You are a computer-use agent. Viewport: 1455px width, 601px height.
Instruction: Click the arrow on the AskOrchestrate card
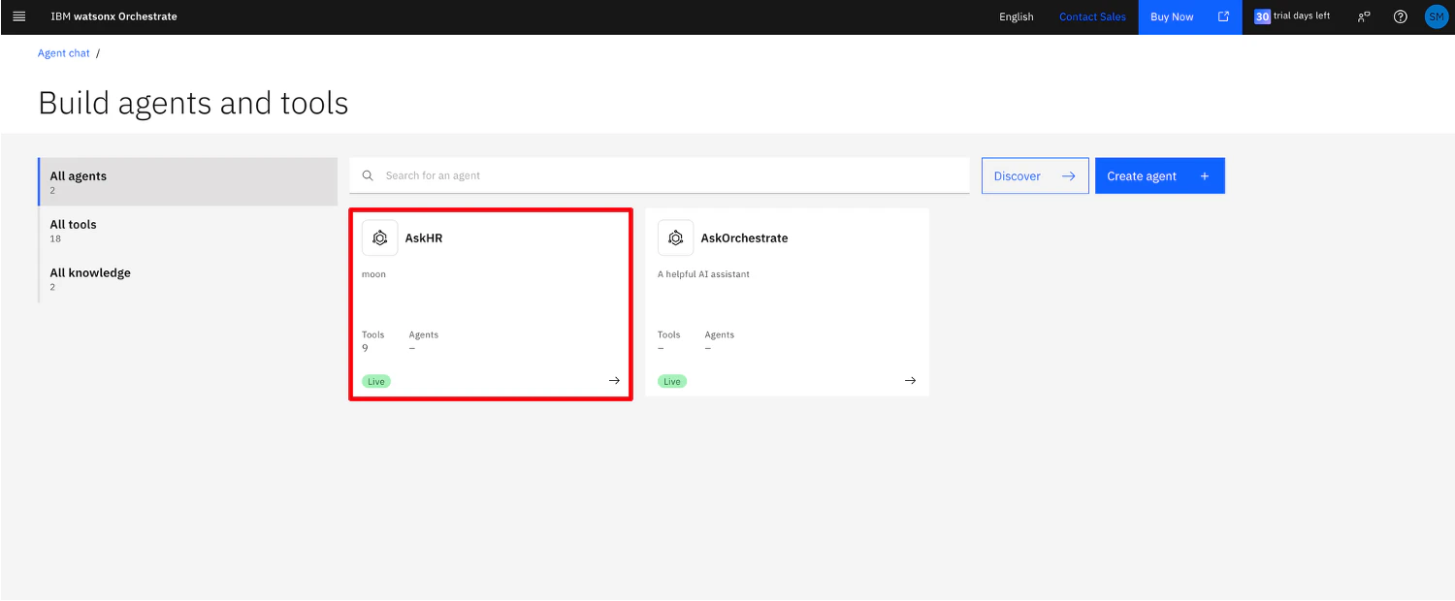(x=910, y=381)
